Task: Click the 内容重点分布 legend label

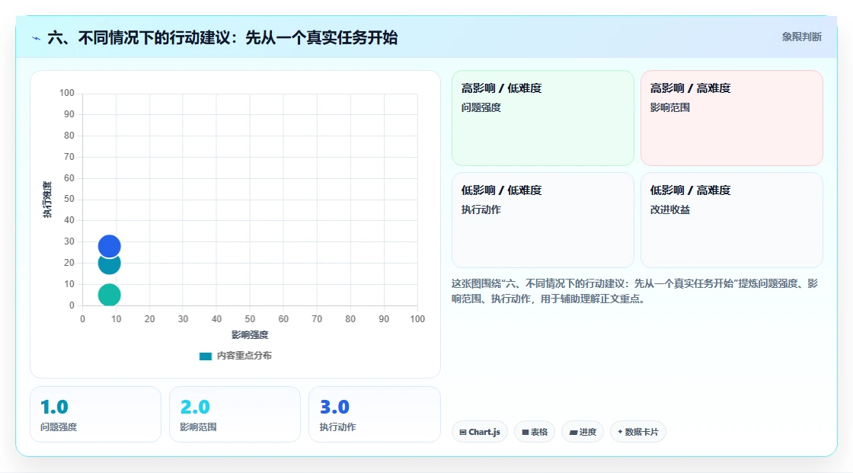Action: pos(244,356)
